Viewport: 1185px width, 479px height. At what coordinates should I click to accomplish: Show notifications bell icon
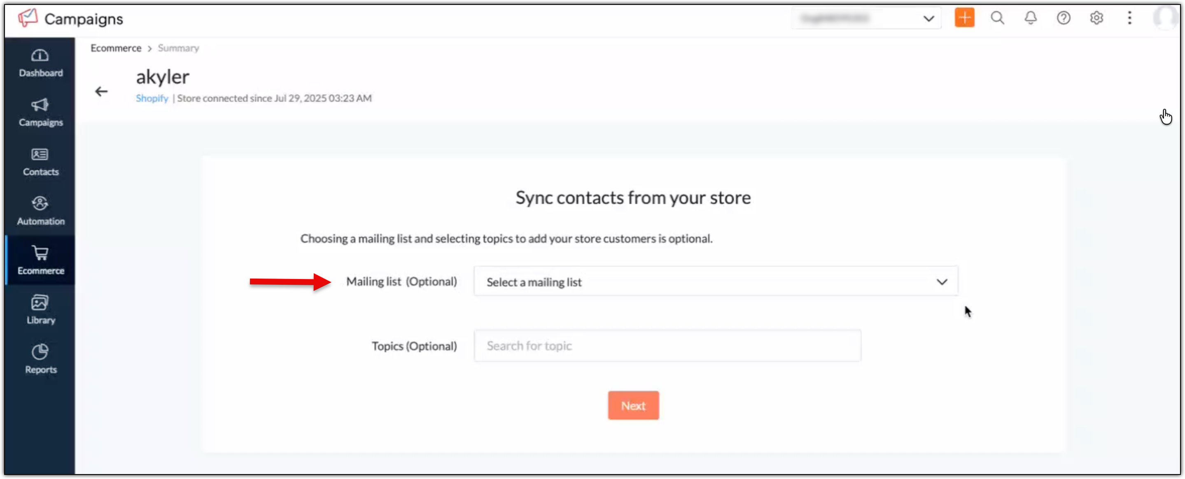(x=1031, y=18)
